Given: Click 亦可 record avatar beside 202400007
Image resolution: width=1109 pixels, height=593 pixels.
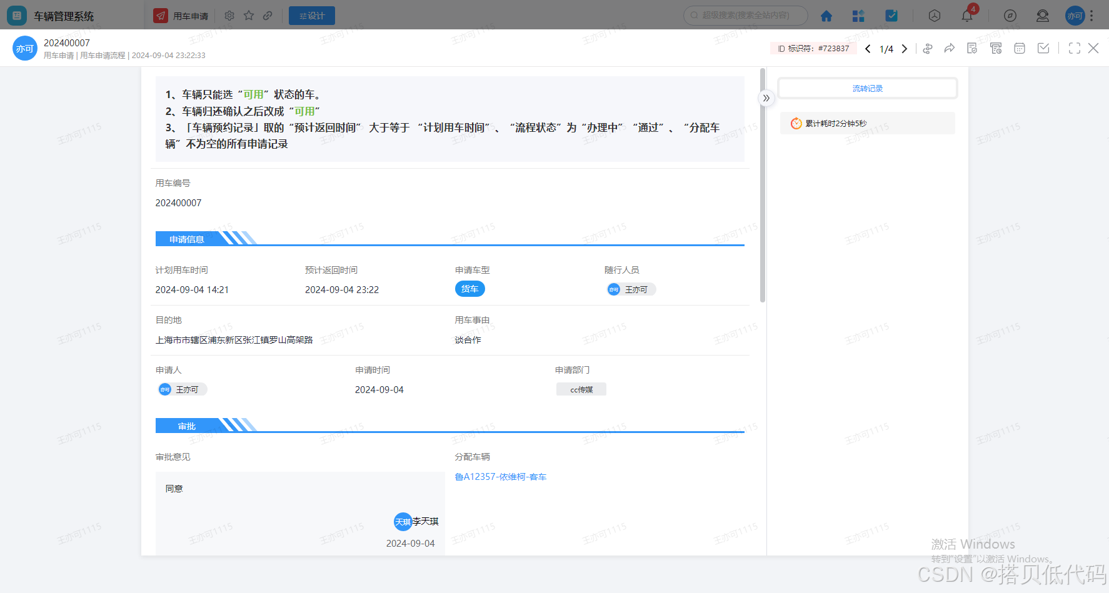Looking at the screenshot, I should [x=25, y=48].
